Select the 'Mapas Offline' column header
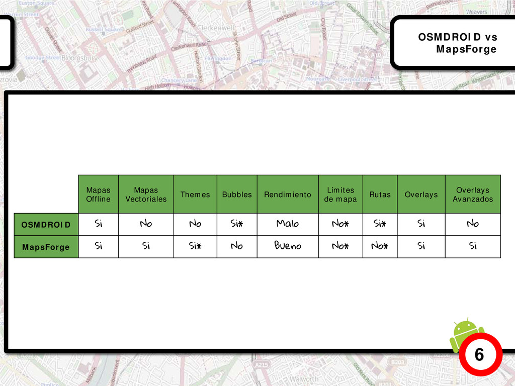Image resolution: width=515 pixels, height=386 pixels. click(x=98, y=195)
